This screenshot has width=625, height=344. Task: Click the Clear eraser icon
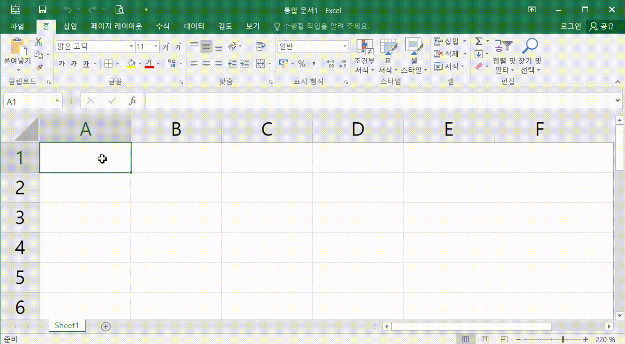tap(479, 67)
